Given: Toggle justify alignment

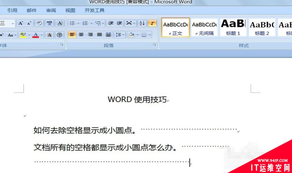Looking at the screenshot, I should click(99, 35).
